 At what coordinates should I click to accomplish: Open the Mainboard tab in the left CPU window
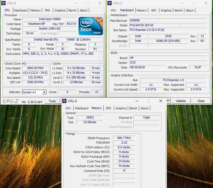(21, 10)
